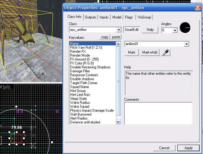Click the Angles value field

(x=167, y=30)
